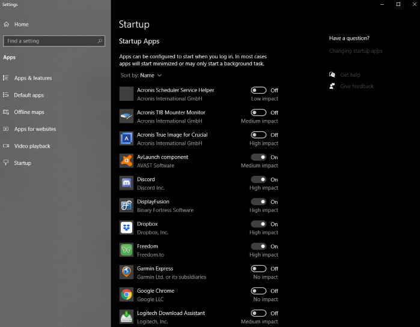Open Apps for websites page
This screenshot has width=420, height=327.
[35, 129]
